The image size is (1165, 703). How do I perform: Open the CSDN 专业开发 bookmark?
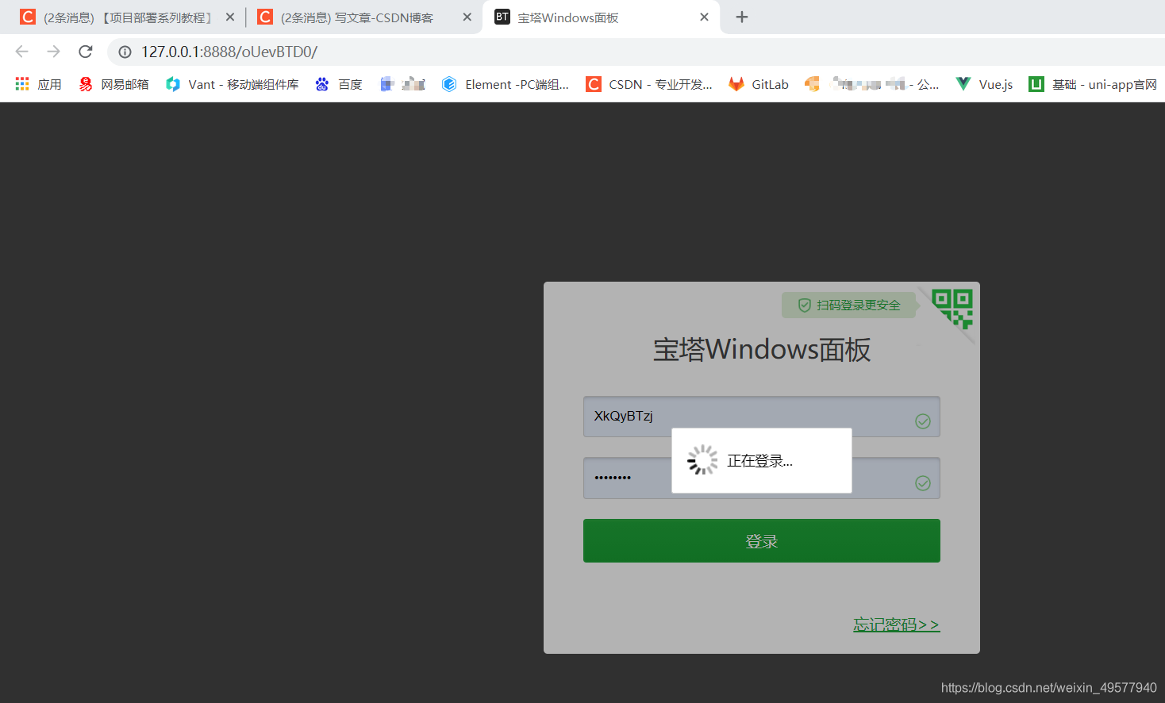(x=648, y=84)
